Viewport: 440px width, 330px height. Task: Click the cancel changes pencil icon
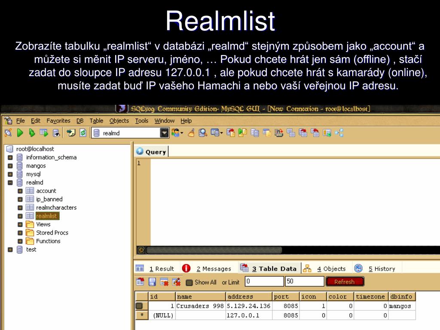pos(176,282)
